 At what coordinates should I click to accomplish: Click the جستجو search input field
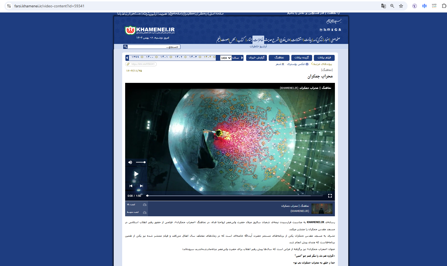pos(154,47)
